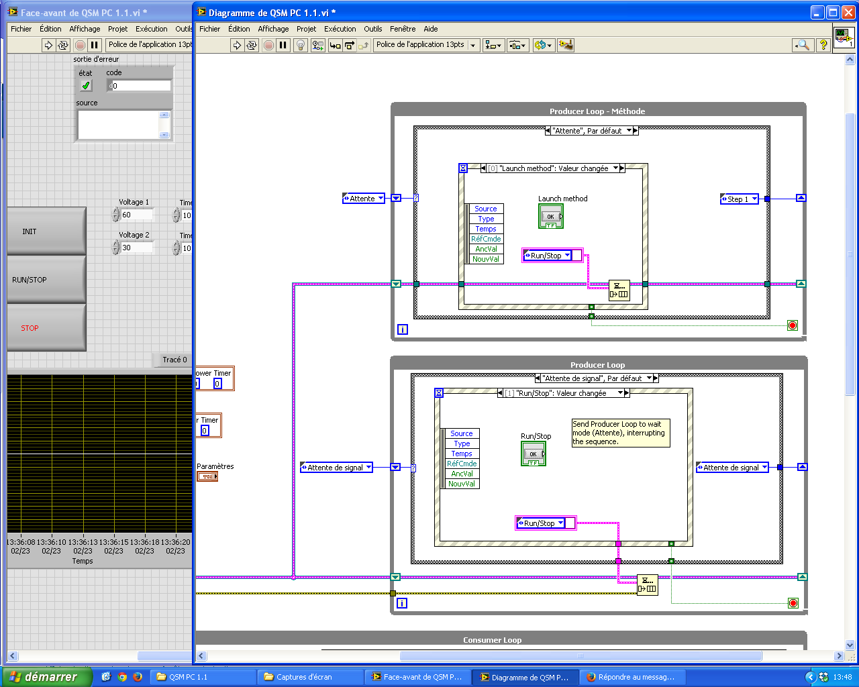Click Abort Execution in Face-avant window
Image resolution: width=859 pixels, height=687 pixels.
coord(80,45)
